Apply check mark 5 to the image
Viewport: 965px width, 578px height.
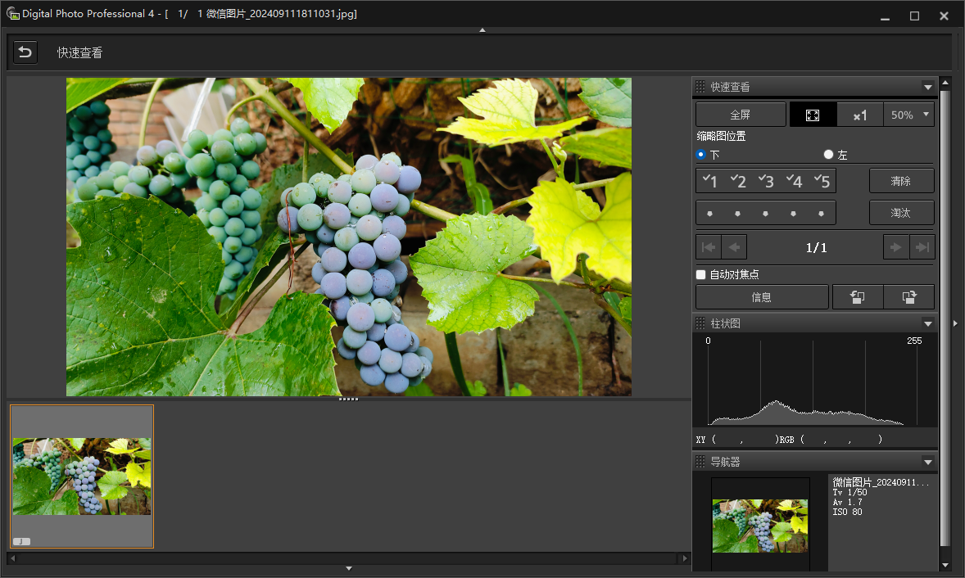[x=822, y=181]
